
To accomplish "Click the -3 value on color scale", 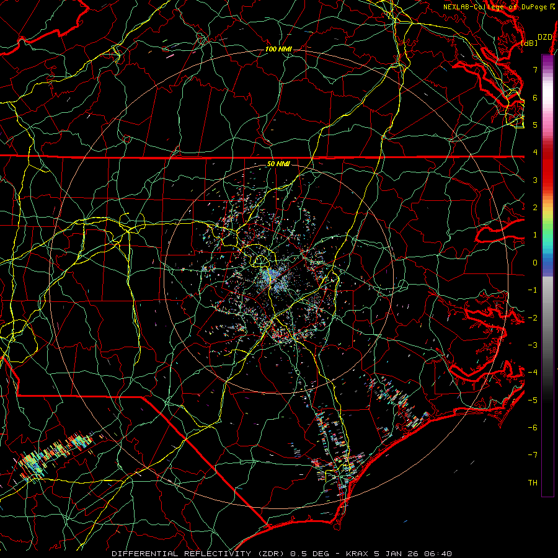I will pyautogui.click(x=533, y=345).
